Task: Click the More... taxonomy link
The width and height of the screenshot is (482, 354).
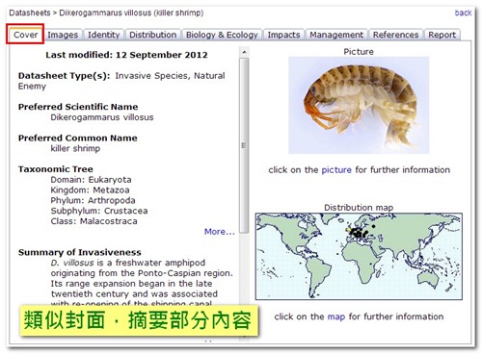Action: click(220, 232)
